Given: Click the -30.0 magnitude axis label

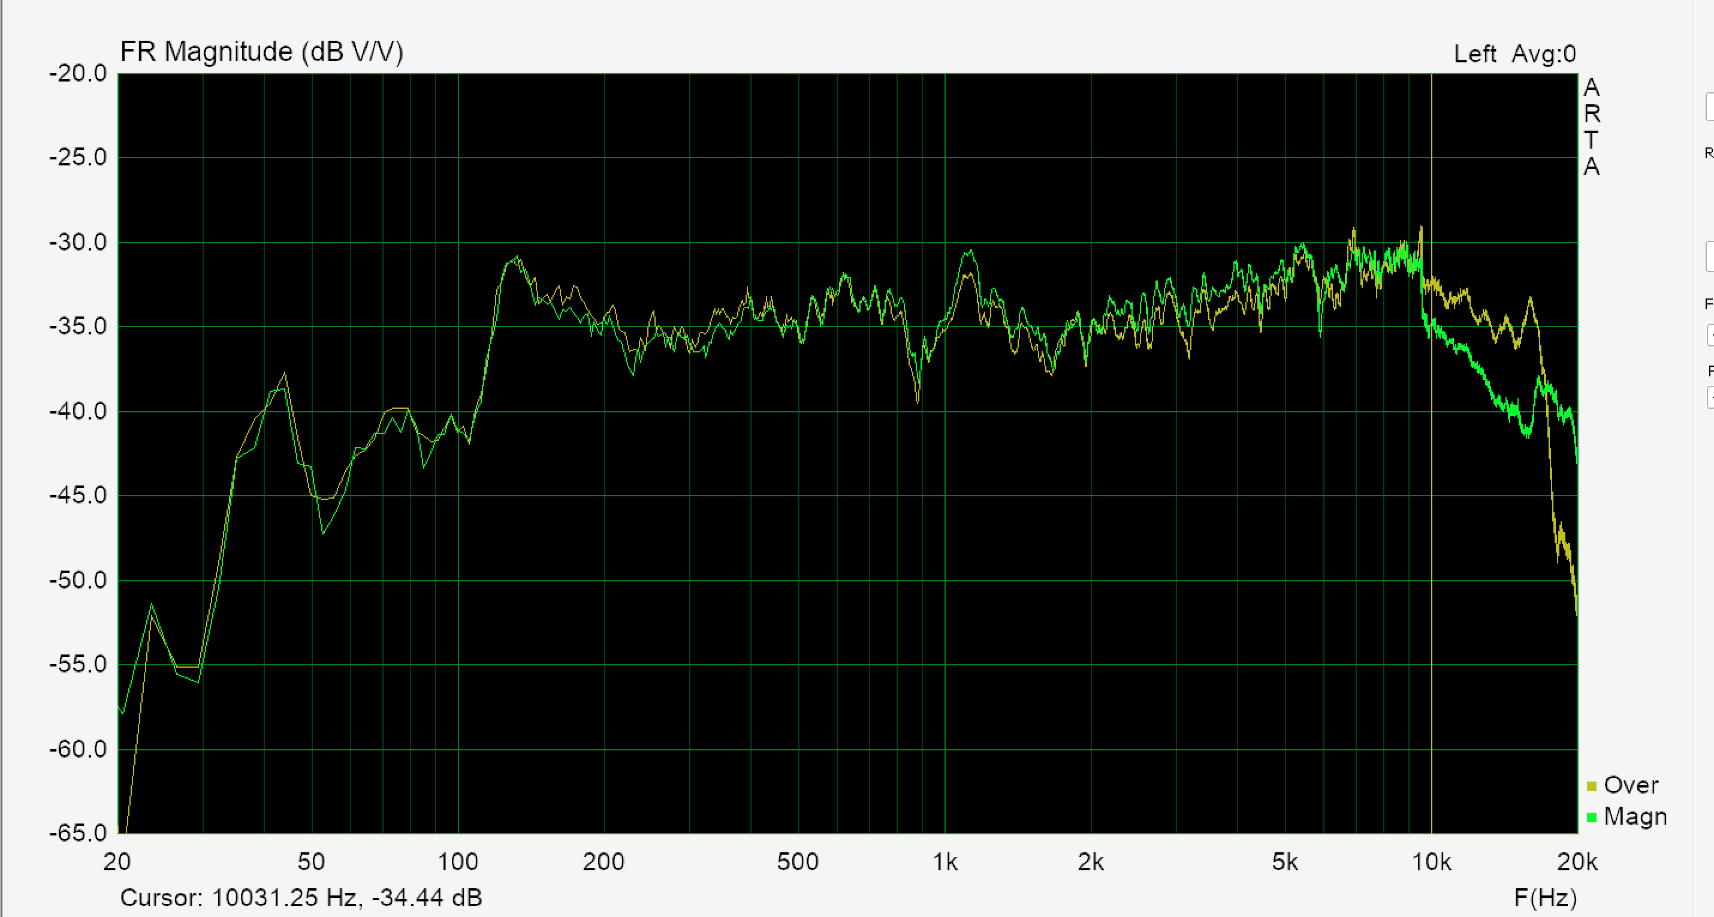Looking at the screenshot, I should [79, 242].
